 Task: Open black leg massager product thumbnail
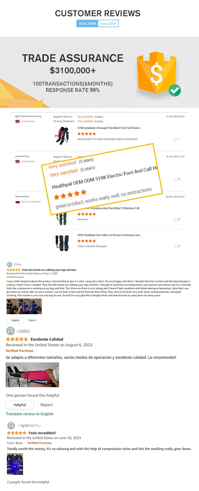click(x=63, y=243)
